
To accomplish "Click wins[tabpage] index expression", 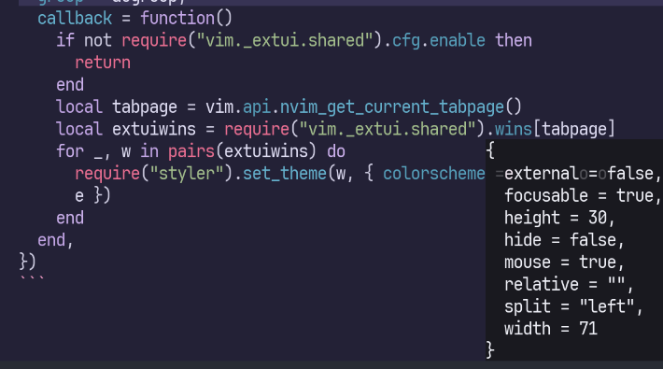I will (x=555, y=129).
